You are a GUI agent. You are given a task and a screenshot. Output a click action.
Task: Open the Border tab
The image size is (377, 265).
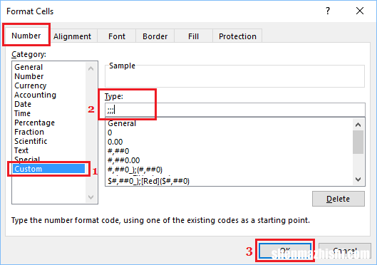pos(155,36)
